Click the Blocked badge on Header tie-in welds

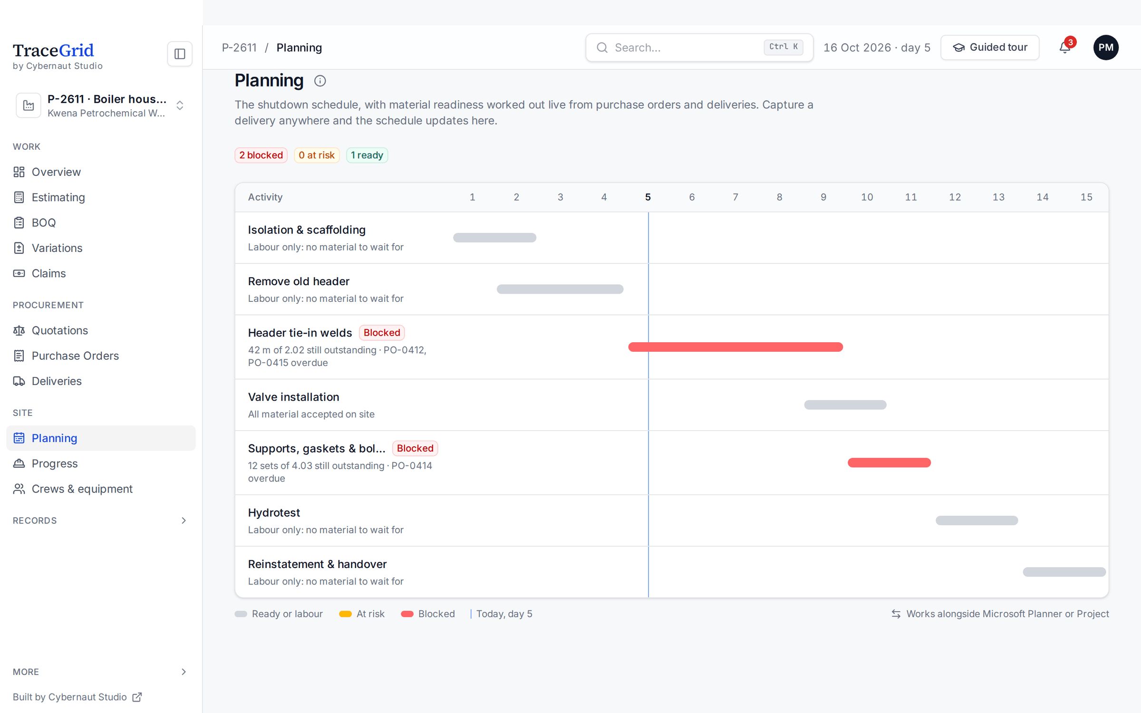382,333
